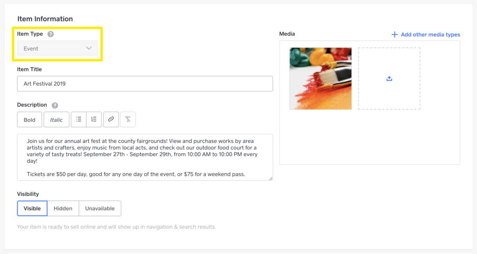This screenshot has height=254, width=477.
Task: Click the dashed media upload placeholder box
Action: [x=389, y=78]
